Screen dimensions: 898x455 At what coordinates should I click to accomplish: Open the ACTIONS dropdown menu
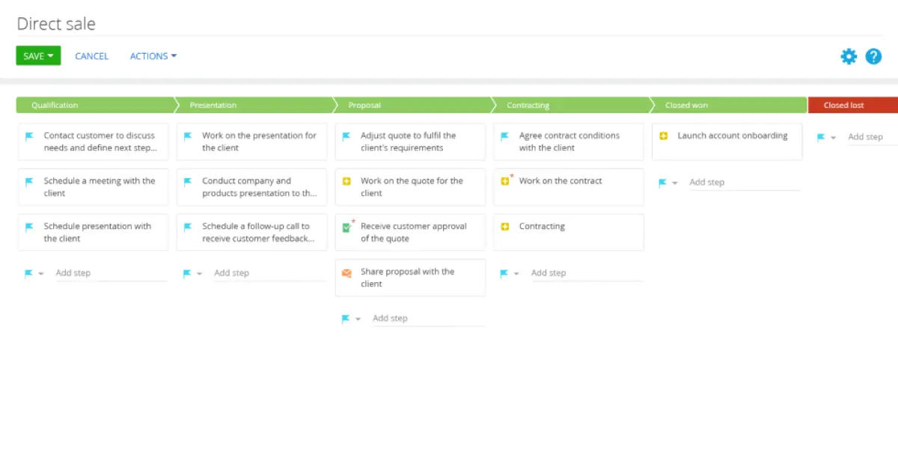(153, 56)
